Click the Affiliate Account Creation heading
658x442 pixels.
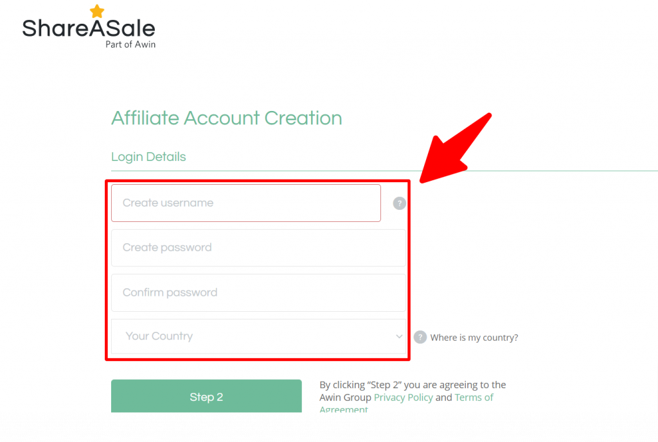tap(226, 118)
